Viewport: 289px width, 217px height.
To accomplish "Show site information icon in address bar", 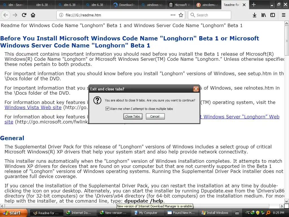I will pos(61,15).
